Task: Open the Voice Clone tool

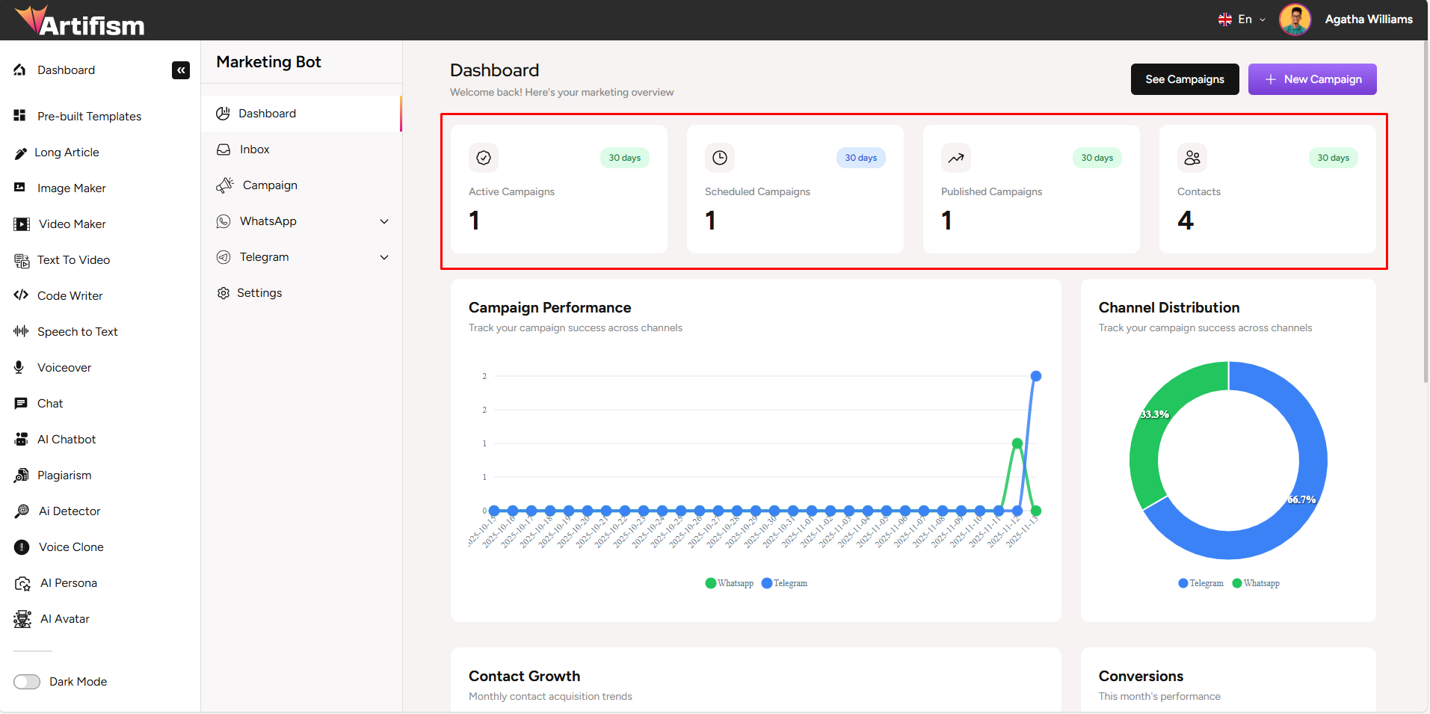Action: tap(71, 547)
